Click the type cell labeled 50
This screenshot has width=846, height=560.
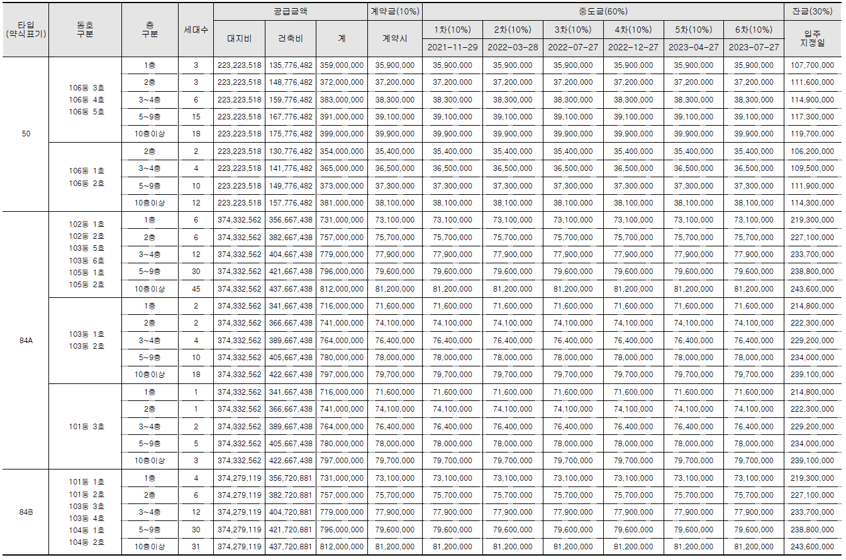pyautogui.click(x=26, y=134)
